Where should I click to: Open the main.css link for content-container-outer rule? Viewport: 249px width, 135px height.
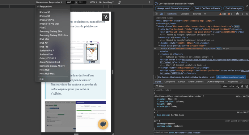point(242,96)
